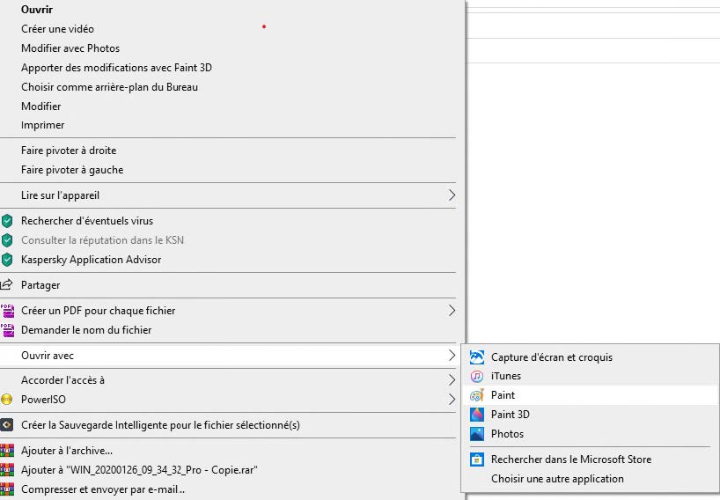Click the Paint palette icon

point(477,395)
